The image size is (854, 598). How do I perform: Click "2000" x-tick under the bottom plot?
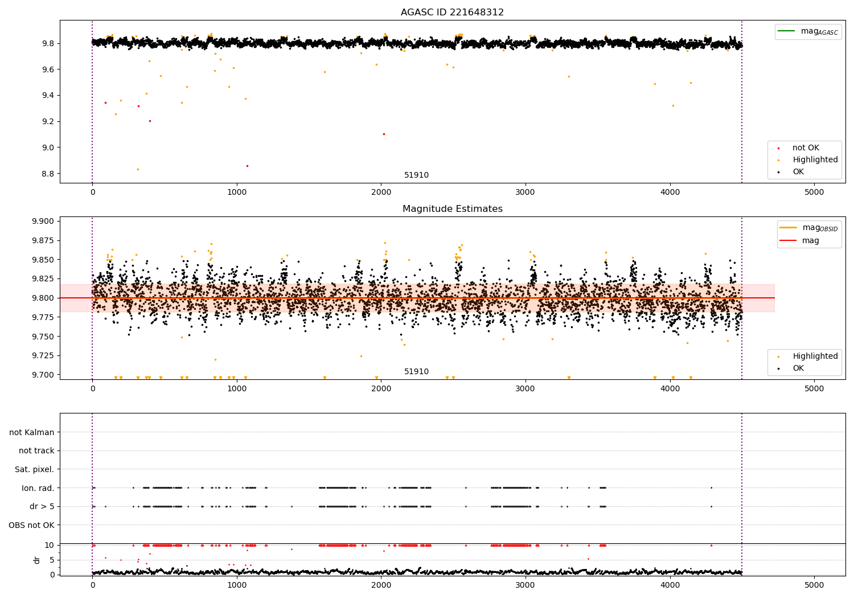(381, 585)
